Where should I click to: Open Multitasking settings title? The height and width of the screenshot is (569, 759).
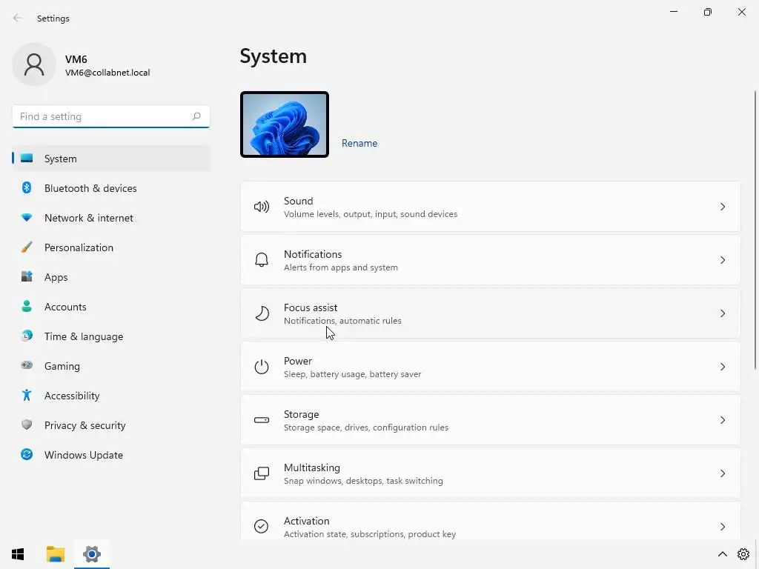312,467
